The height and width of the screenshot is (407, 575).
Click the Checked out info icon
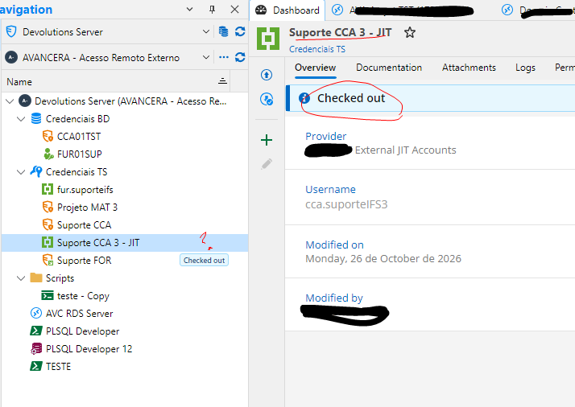click(304, 98)
